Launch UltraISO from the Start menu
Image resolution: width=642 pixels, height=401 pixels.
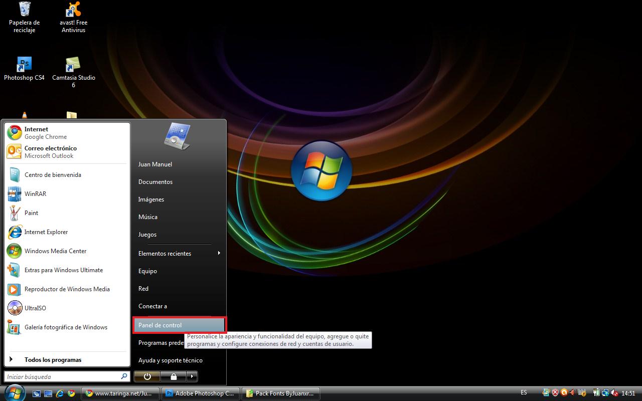point(67,308)
